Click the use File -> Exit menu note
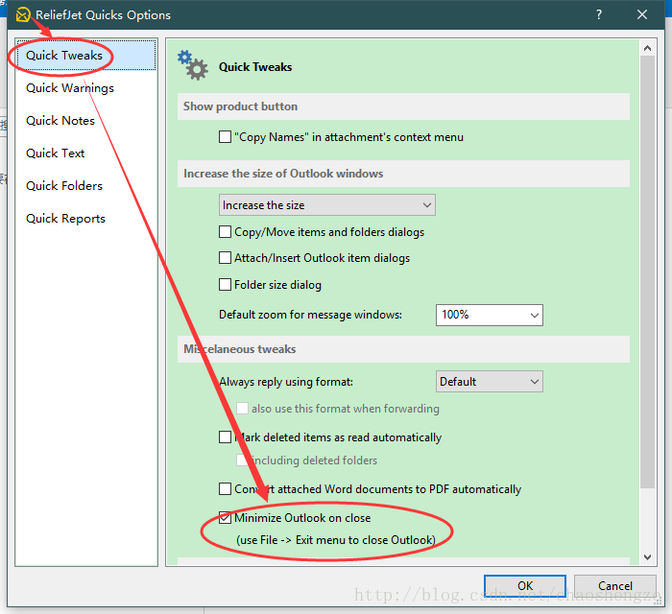 coord(336,540)
